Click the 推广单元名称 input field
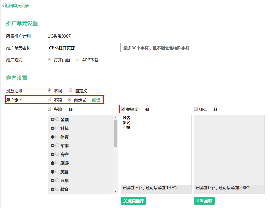The height and width of the screenshot is (208, 270). (x=84, y=47)
